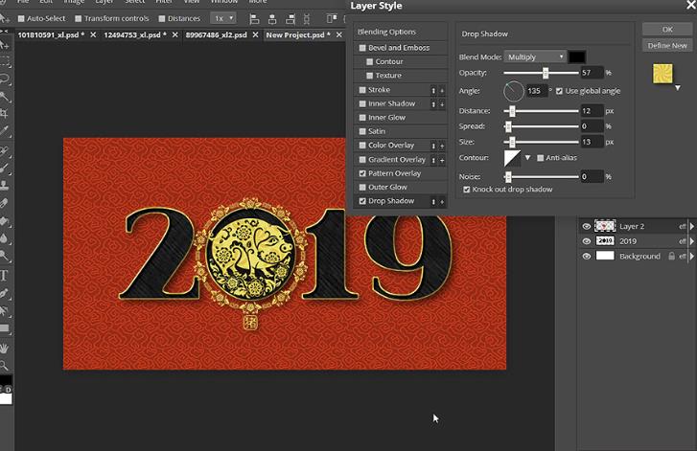Click the lock icon on Background layer
This screenshot has width=697, height=451.
point(672,256)
